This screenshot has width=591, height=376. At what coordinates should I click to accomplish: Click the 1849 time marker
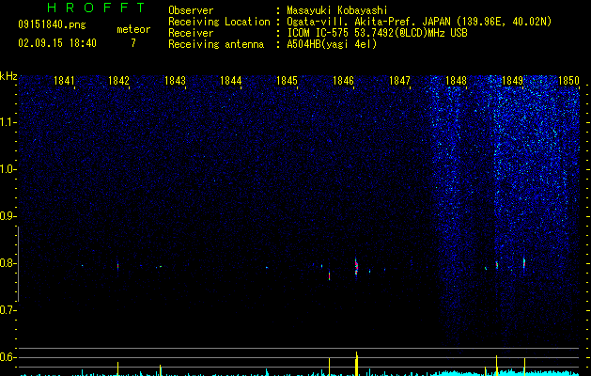513,81
